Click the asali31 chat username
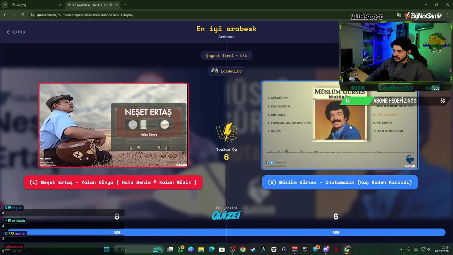 [x=20, y=233]
